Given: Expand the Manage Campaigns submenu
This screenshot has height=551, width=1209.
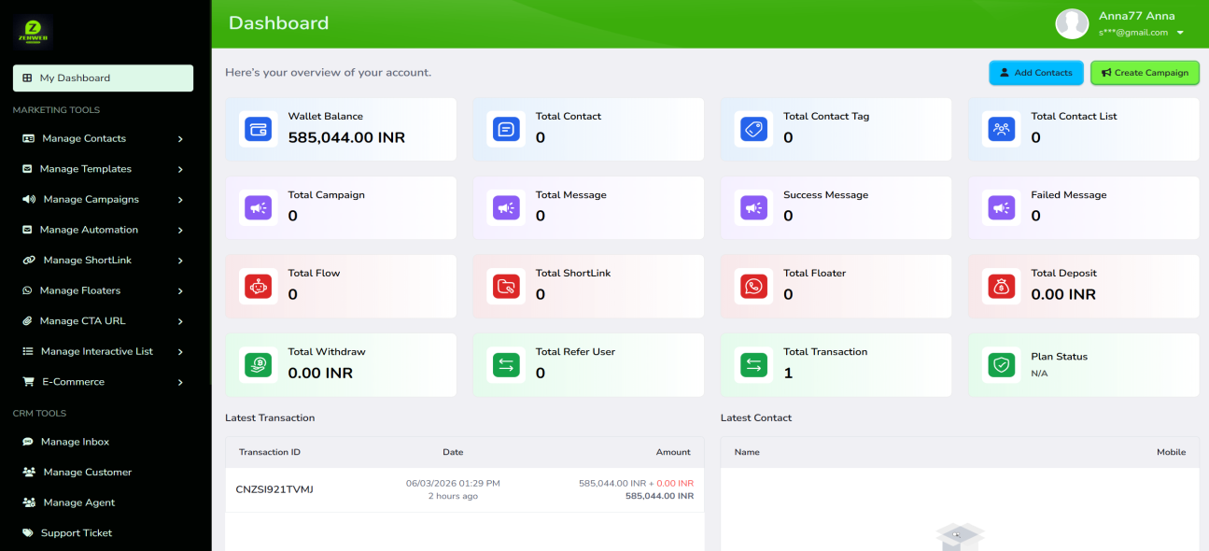Looking at the screenshot, I should [180, 200].
